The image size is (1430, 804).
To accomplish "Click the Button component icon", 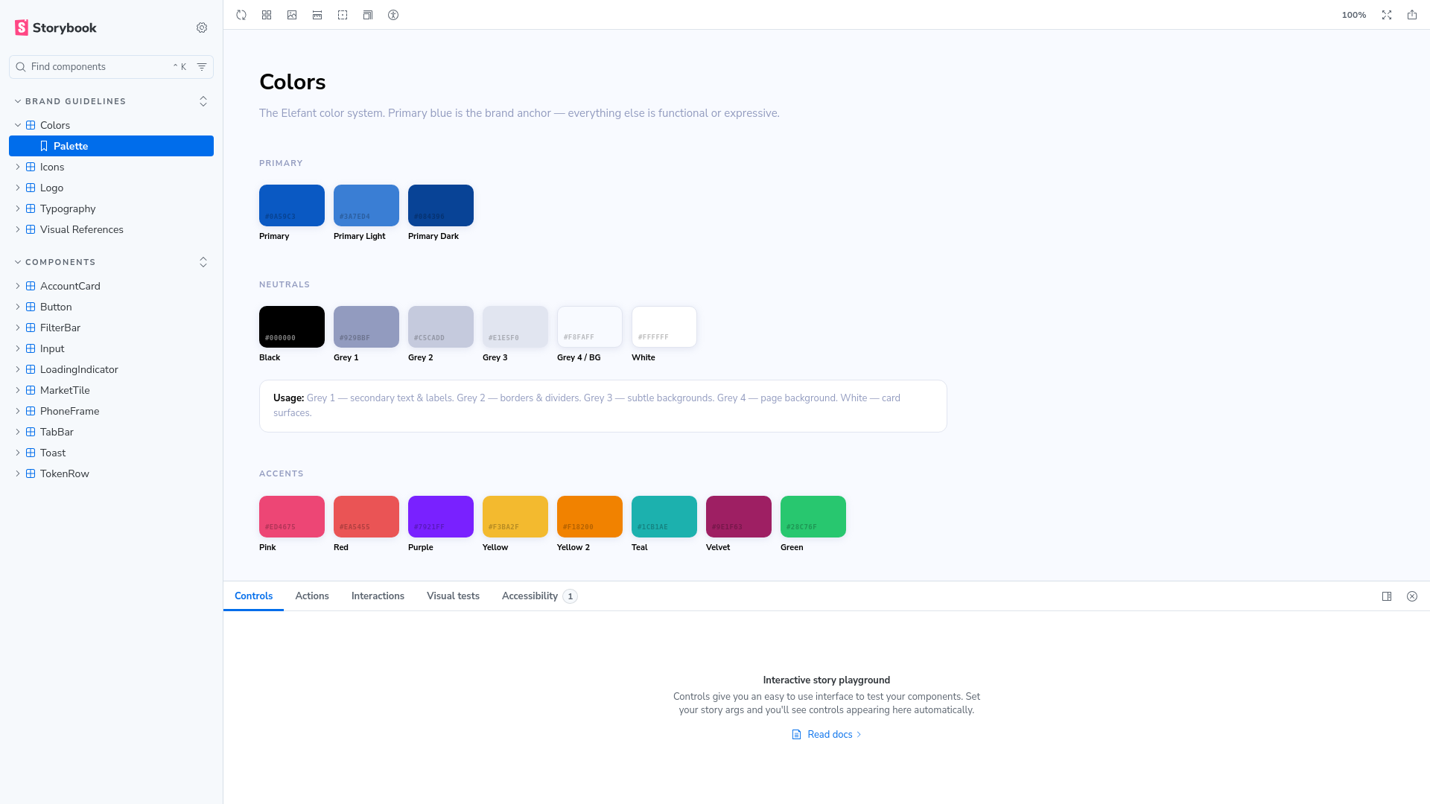I will (x=31, y=307).
